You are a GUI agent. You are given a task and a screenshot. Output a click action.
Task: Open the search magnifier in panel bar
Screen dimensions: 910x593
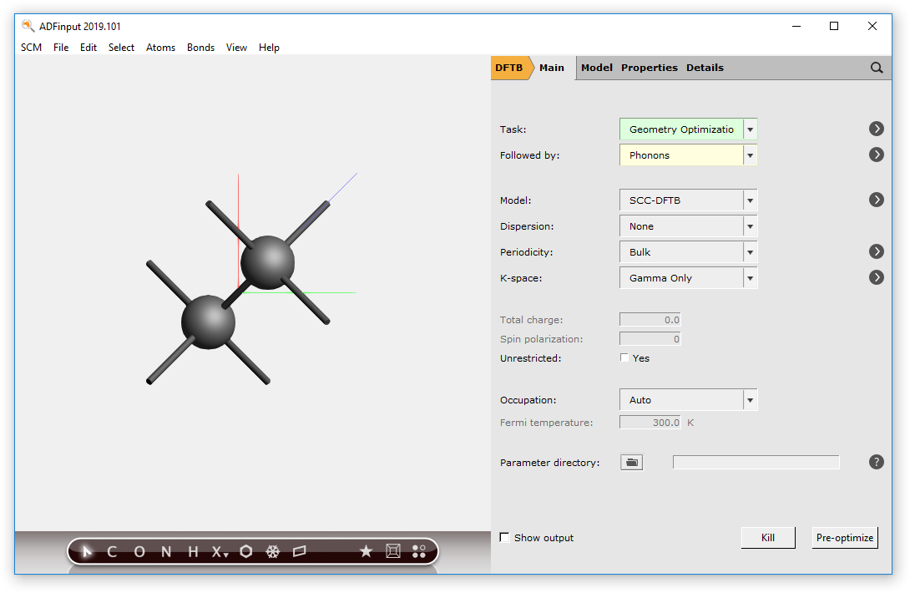click(877, 68)
